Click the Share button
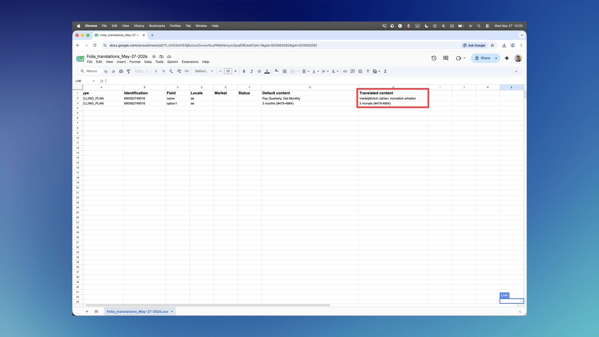The height and width of the screenshot is (337, 599). click(482, 58)
